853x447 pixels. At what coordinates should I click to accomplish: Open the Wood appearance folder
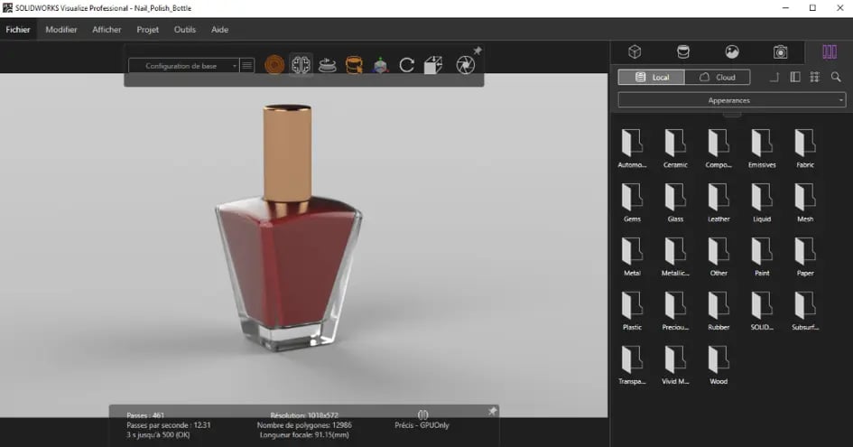point(719,365)
